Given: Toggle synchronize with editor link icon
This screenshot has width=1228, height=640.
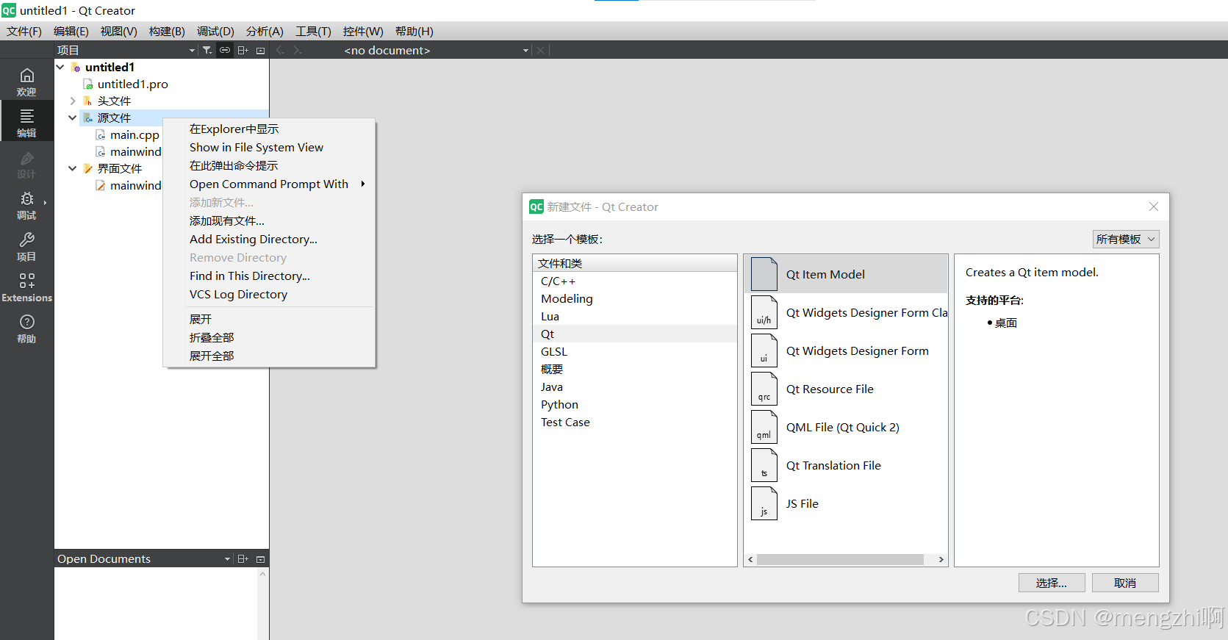Looking at the screenshot, I should coord(225,50).
